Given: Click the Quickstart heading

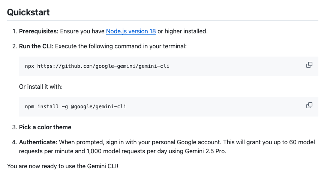Looking at the screenshot, I should tap(28, 12).
